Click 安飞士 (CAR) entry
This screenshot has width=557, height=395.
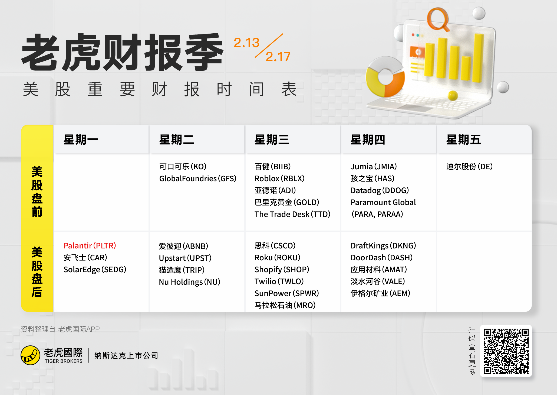[85, 257]
